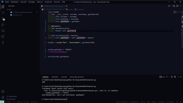
Task: Open the Datei menu
Action: pyautogui.click(x=7, y=2)
